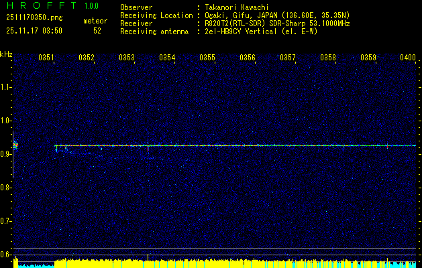This screenshot has width=422, height=268.
Task: Click the cyan bar segment at bottom left
Action: [x=34, y=265]
